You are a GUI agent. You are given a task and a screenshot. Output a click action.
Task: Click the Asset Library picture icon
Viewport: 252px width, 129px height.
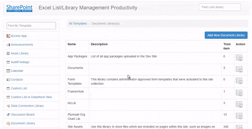tap(8, 54)
